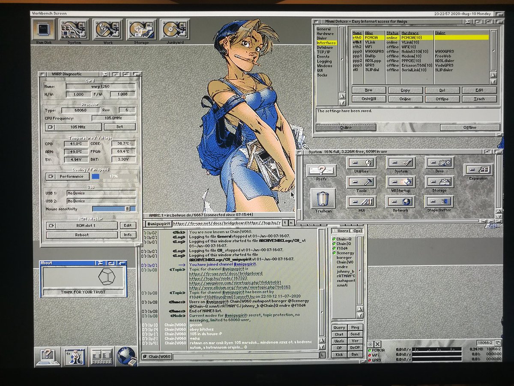The image size is (514, 386).
Task: Click the bottom Offline button in Miami
Action: pos(470,128)
